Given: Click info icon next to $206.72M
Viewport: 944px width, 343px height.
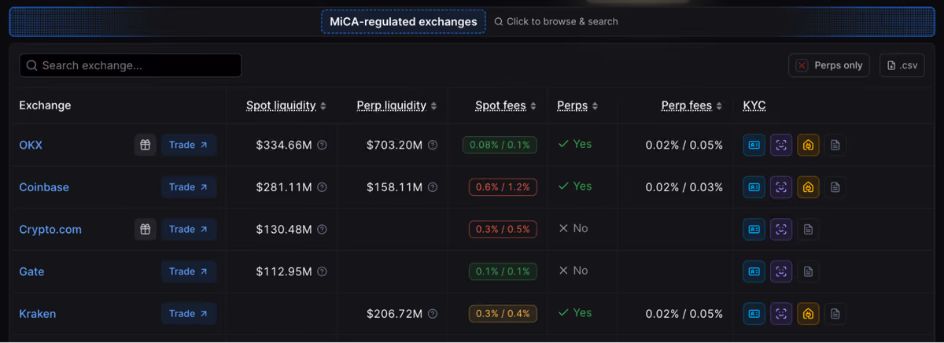Looking at the screenshot, I should point(433,314).
